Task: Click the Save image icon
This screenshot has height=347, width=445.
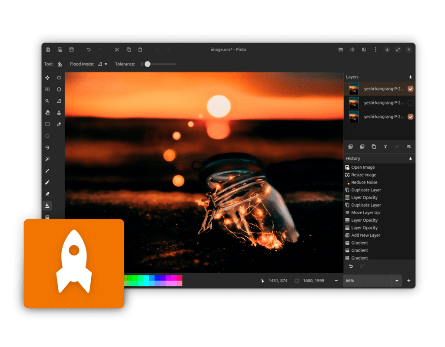Action: click(x=71, y=50)
